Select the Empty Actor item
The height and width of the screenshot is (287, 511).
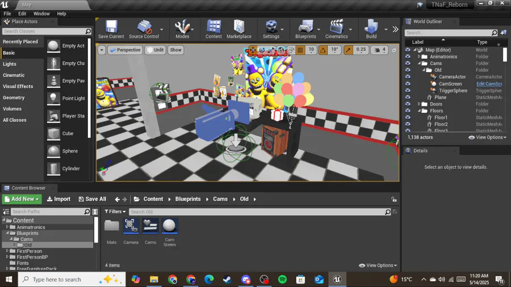[x=66, y=46]
